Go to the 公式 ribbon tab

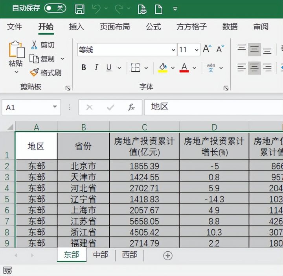click(153, 27)
